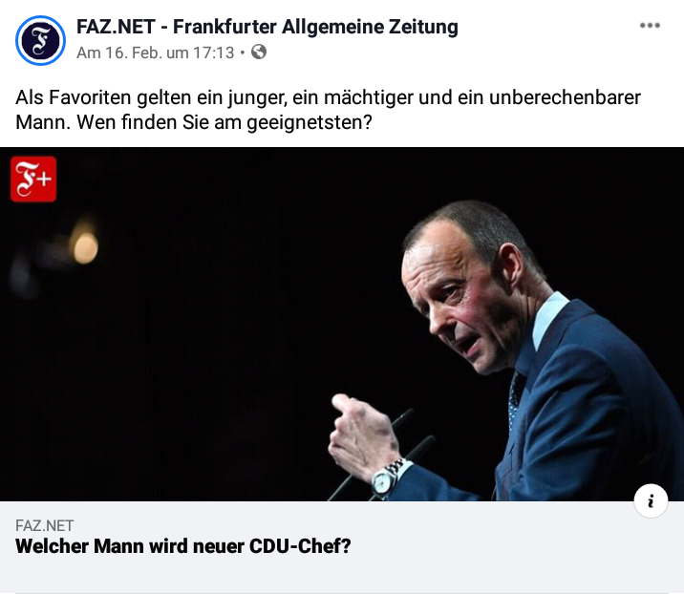The height and width of the screenshot is (594, 684).
Task: Click the FAZ.NET source label under image
Action: [45, 525]
